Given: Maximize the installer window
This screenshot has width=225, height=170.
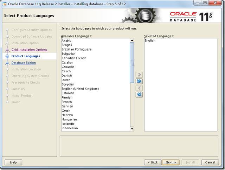Looking at the screenshot, I should click(205, 3).
